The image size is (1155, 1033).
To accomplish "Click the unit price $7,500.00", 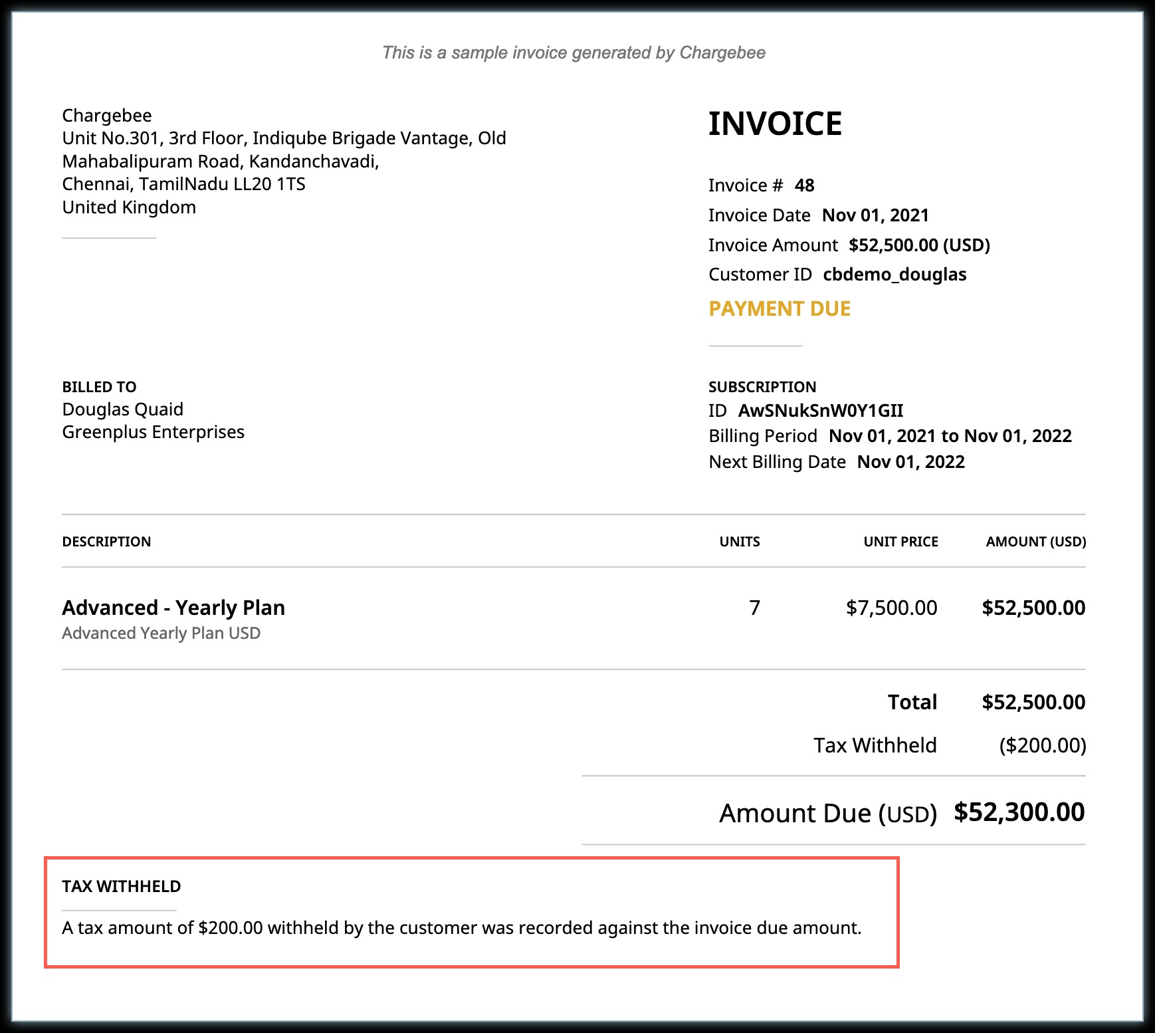I will (x=891, y=608).
